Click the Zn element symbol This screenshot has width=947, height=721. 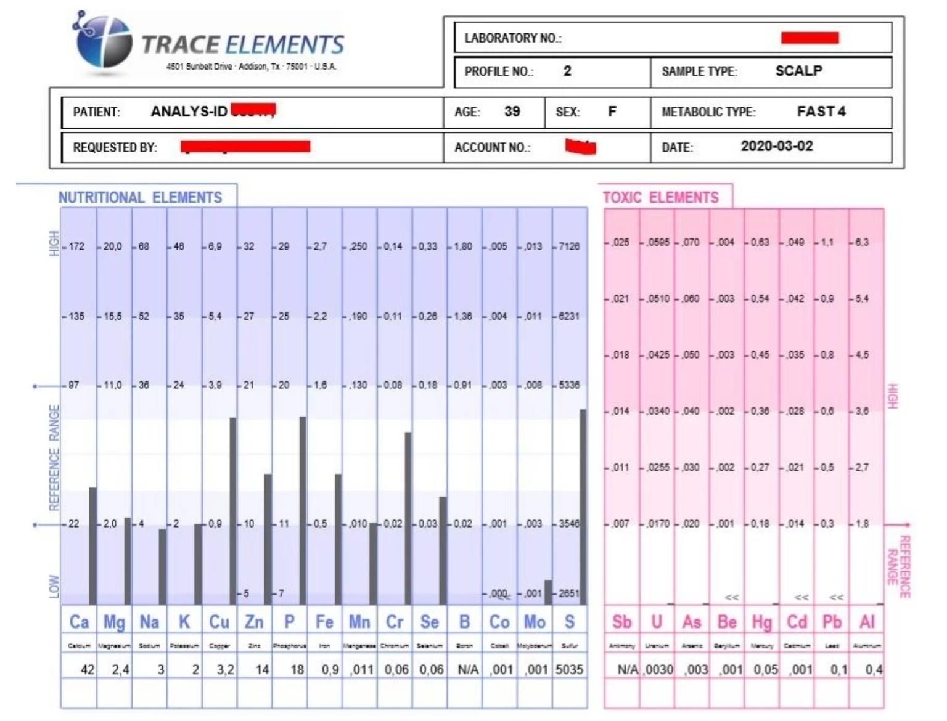(254, 622)
